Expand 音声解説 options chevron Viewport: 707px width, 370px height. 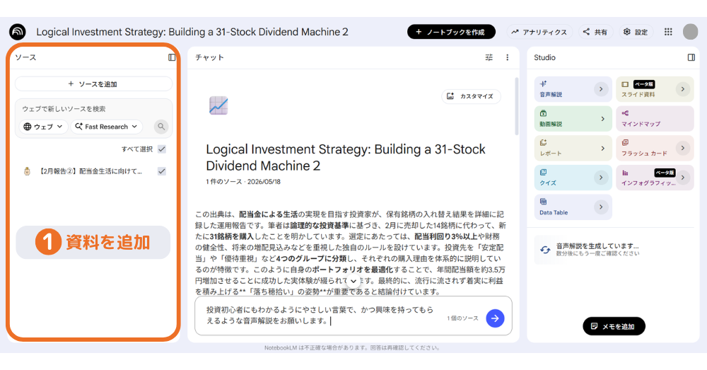click(x=600, y=89)
